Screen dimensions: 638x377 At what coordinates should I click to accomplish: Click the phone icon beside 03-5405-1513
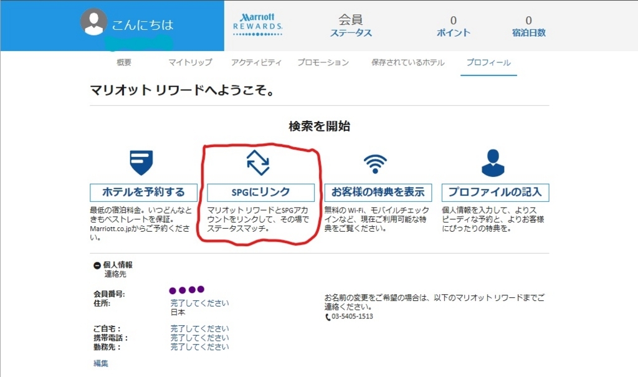click(x=328, y=317)
